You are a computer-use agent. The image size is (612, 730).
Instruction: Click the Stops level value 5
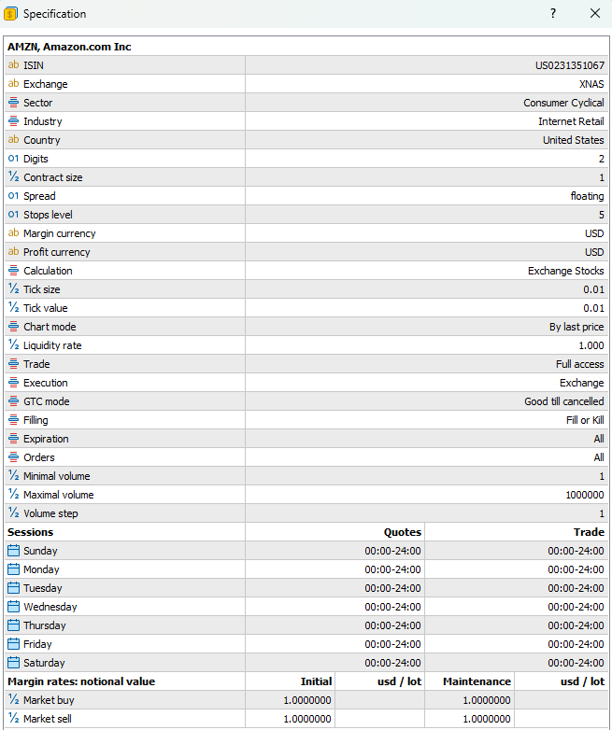tap(602, 215)
